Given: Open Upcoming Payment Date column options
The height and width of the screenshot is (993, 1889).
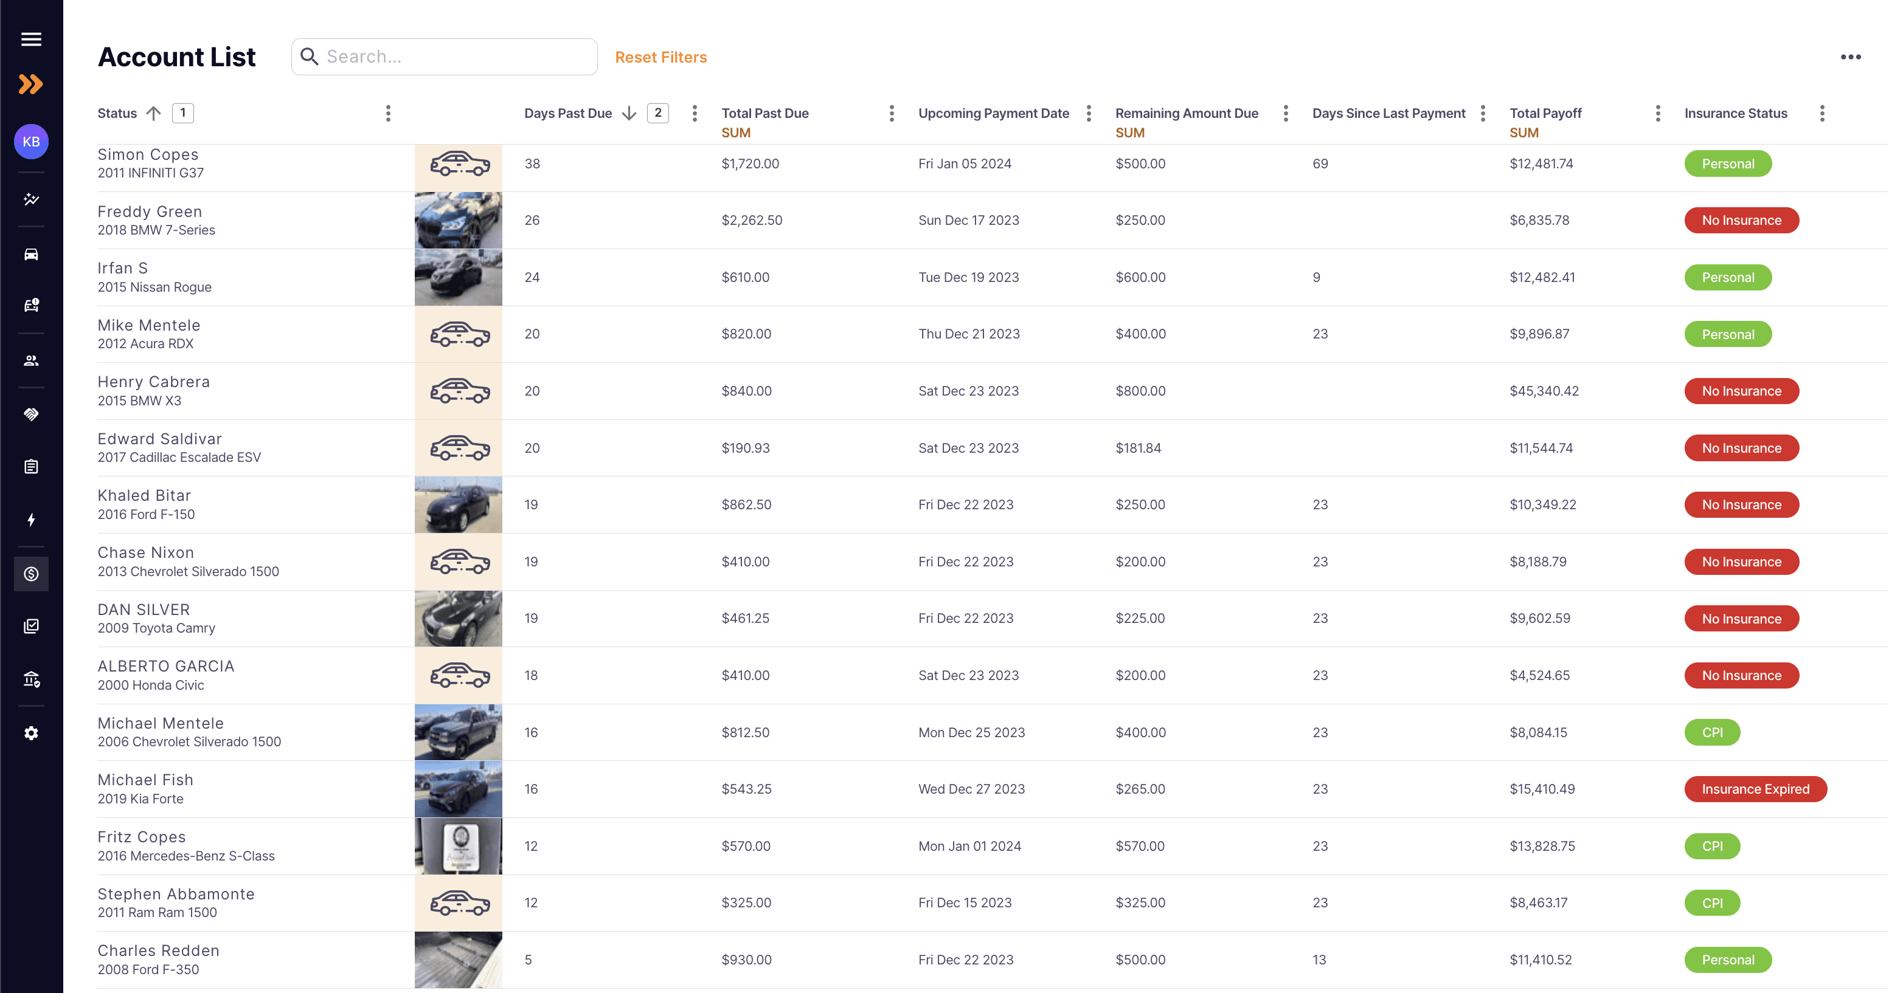Looking at the screenshot, I should click(1088, 113).
